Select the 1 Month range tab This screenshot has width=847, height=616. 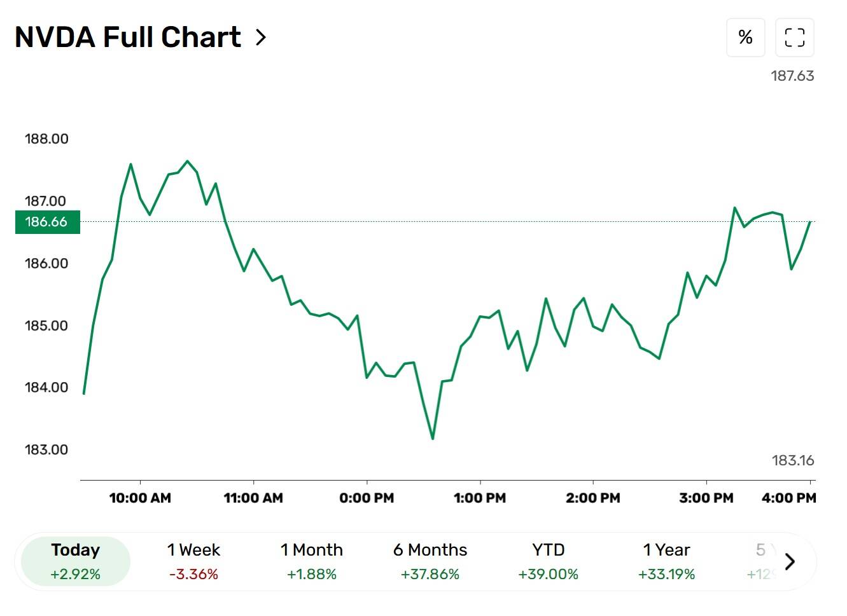tap(312, 561)
